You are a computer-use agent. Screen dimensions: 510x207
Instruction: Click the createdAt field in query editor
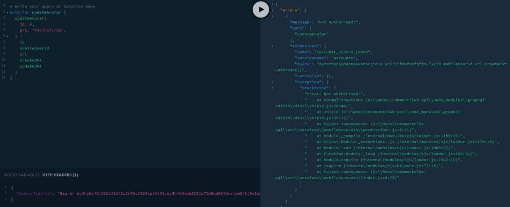31,60
